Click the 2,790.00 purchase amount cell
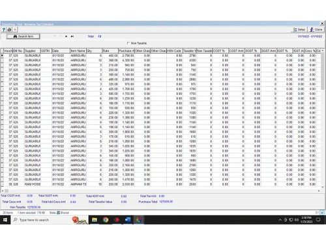Viewport: 326px width, 245px height. pos(126,56)
